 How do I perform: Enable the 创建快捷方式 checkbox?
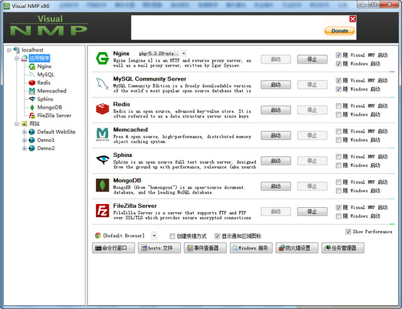[172, 236]
